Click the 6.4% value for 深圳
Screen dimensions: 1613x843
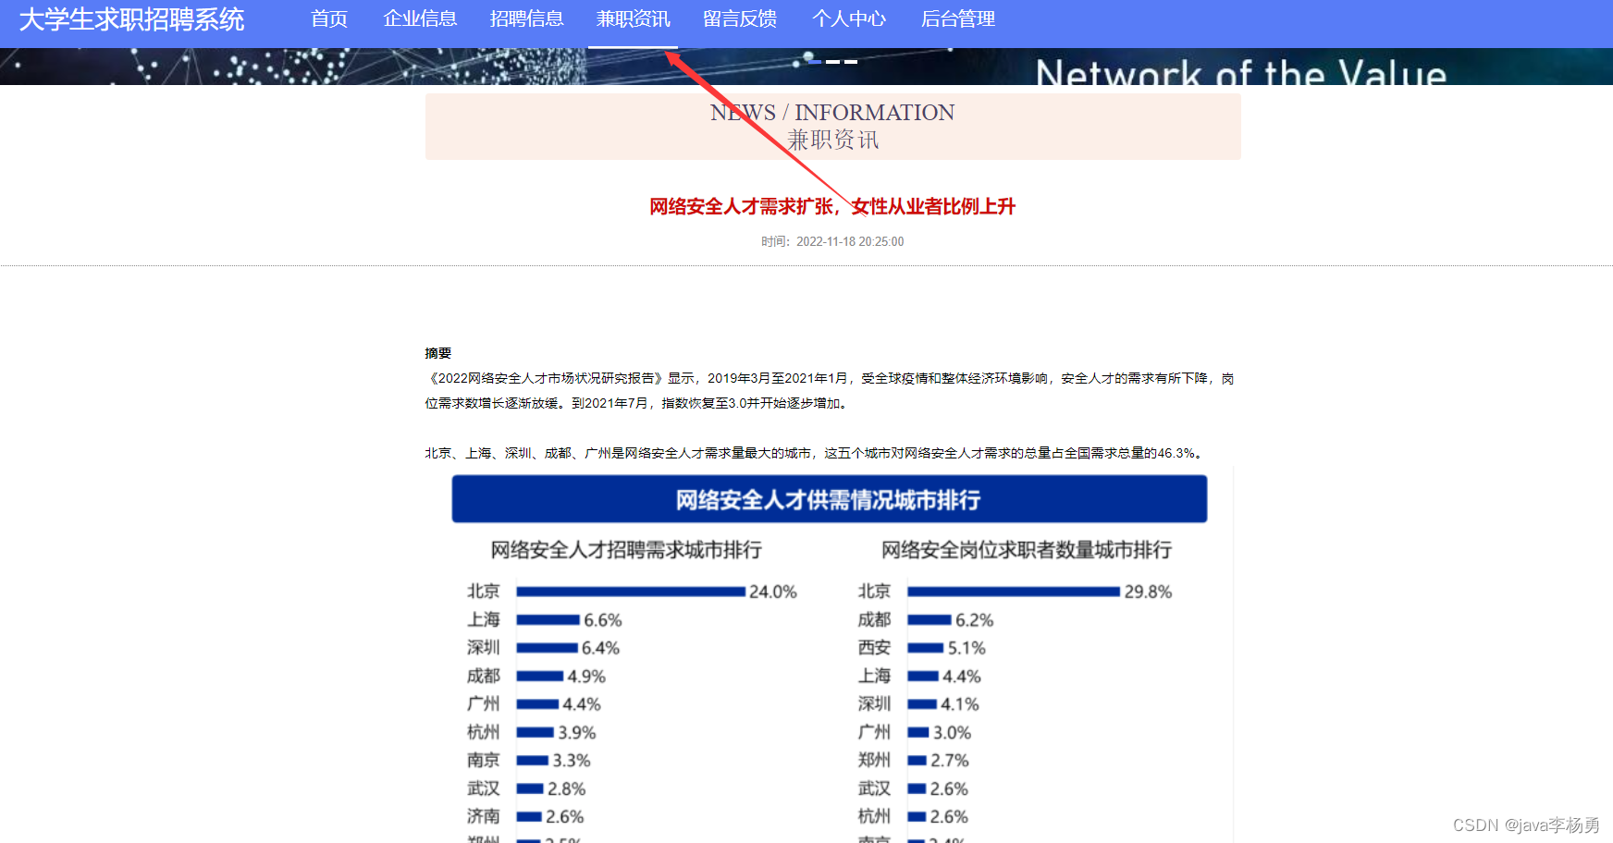[600, 648]
